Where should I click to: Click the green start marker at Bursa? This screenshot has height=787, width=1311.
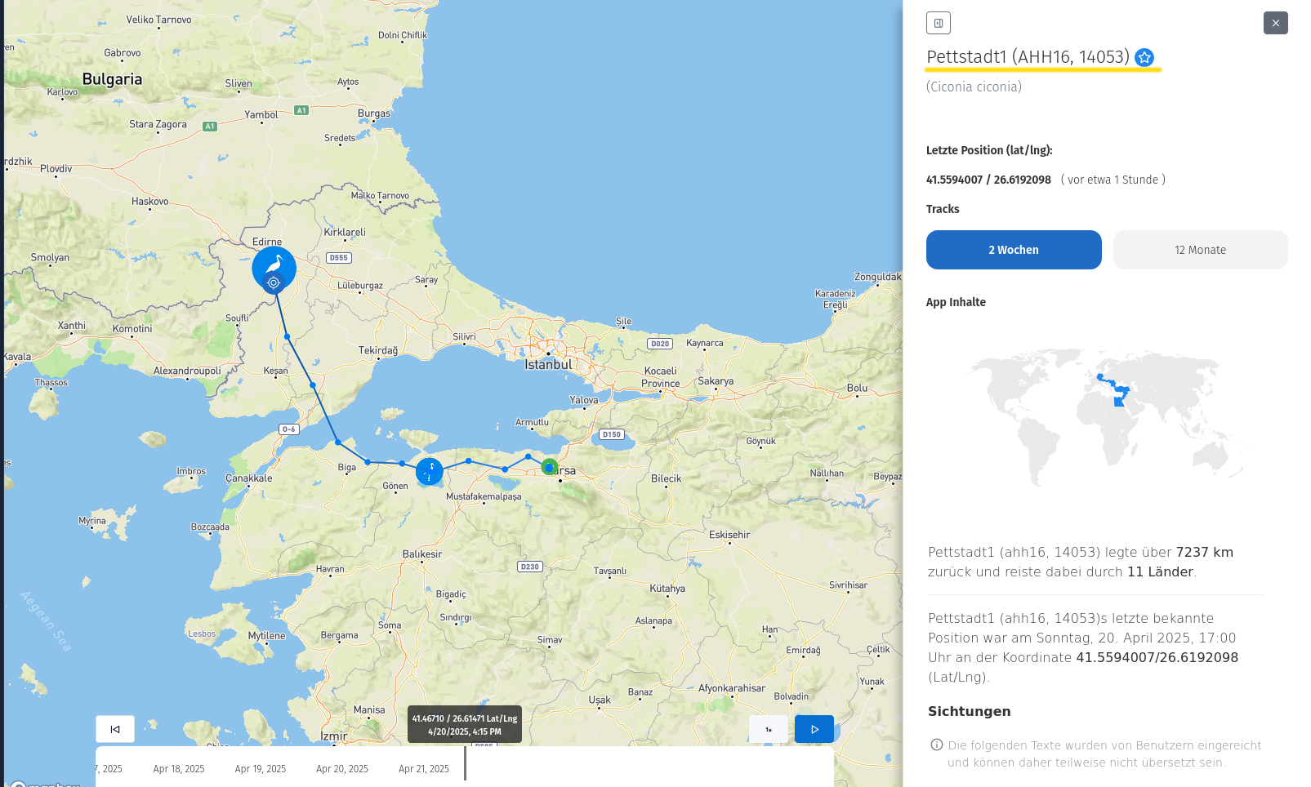[x=549, y=467]
